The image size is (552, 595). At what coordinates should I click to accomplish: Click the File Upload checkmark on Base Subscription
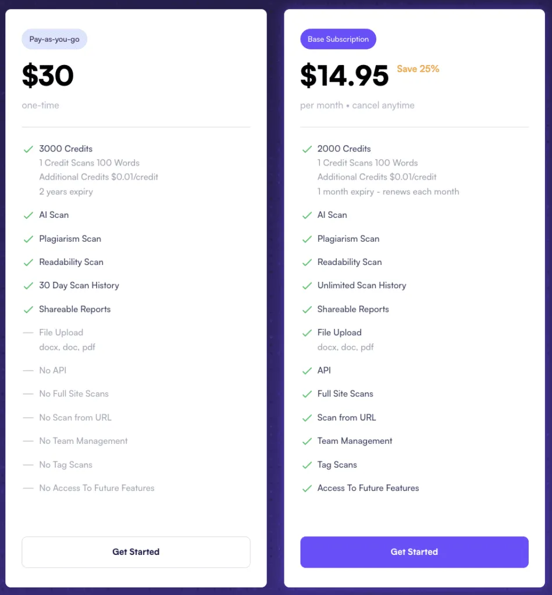tap(307, 332)
